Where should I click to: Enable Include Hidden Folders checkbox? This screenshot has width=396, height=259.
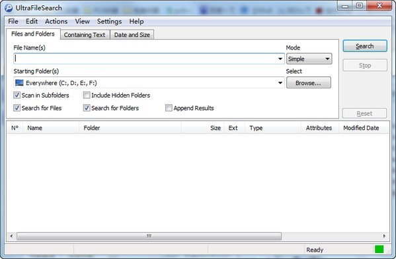[87, 95]
